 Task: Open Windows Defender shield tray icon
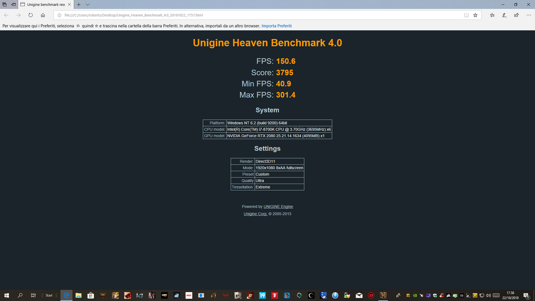pos(435,295)
